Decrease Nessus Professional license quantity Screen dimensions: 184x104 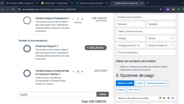73,19
